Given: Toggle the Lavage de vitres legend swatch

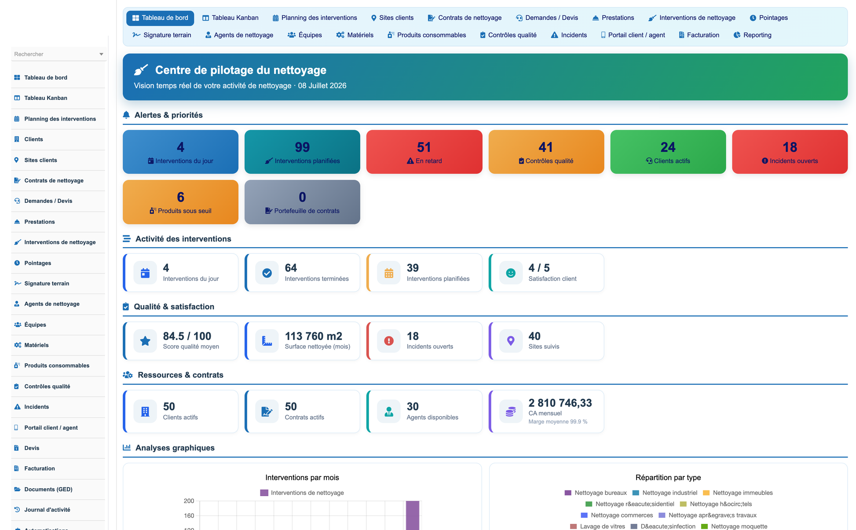Looking at the screenshot, I should pyautogui.click(x=573, y=526).
